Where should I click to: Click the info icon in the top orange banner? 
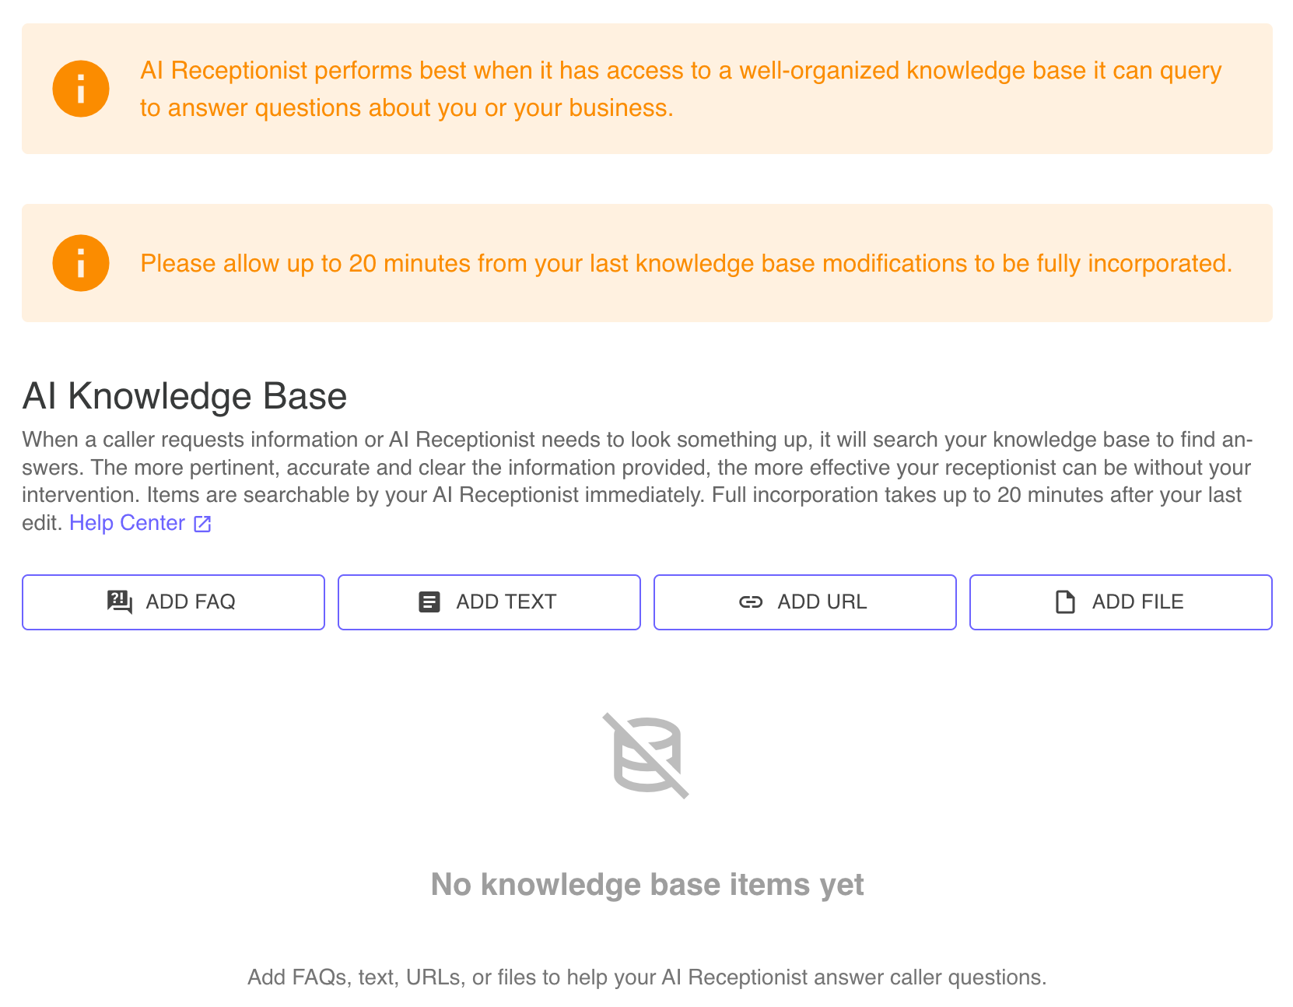pos(80,88)
